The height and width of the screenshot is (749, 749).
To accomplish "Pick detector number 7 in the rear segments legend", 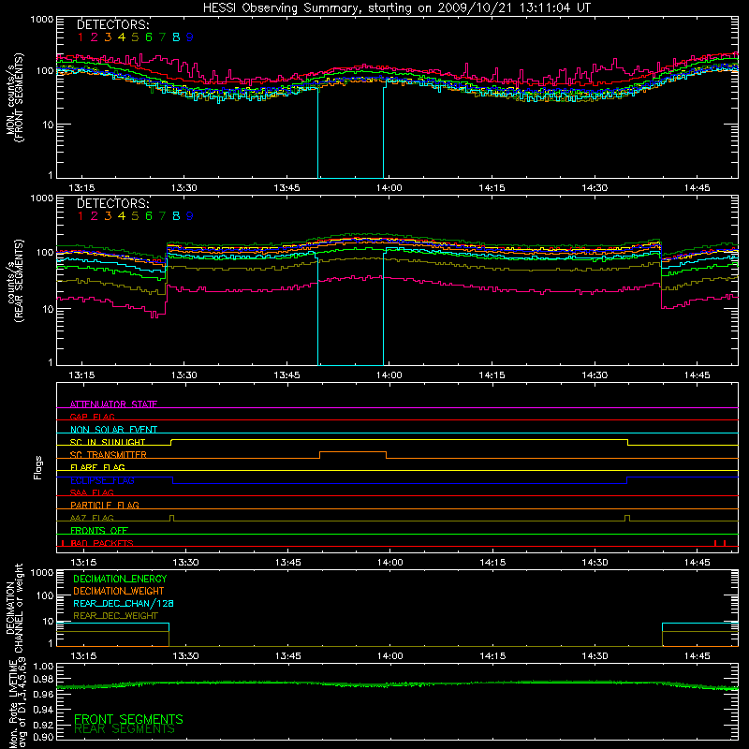I will point(162,216).
